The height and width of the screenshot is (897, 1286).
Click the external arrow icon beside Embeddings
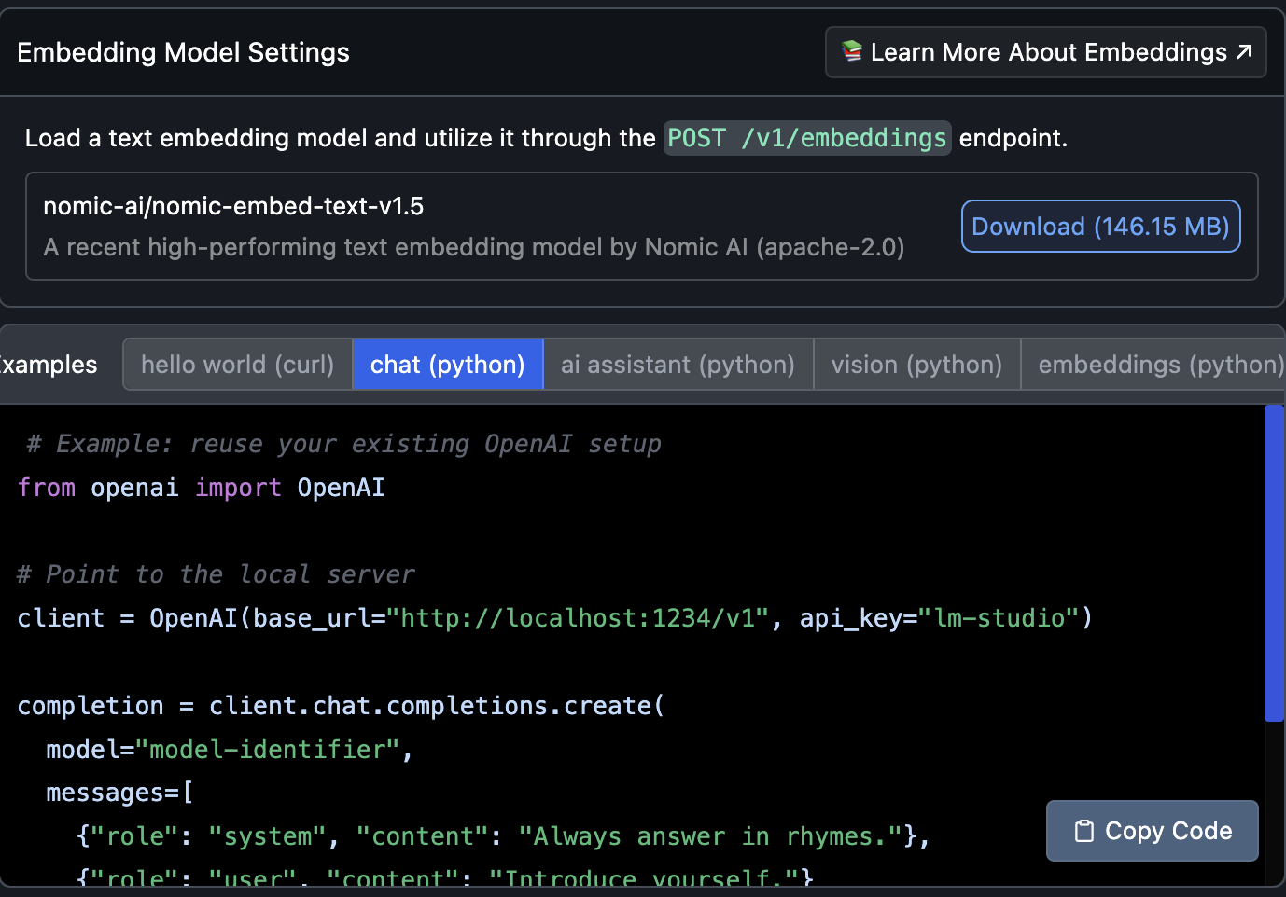click(1243, 52)
